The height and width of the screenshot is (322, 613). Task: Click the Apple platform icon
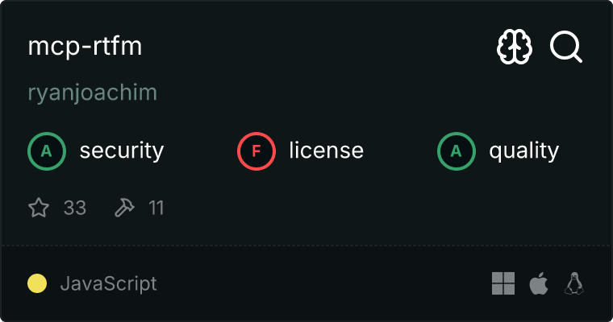point(538,283)
